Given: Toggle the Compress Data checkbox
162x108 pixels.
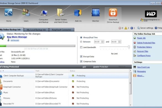Looking at the screenshot, I should point(81,61).
